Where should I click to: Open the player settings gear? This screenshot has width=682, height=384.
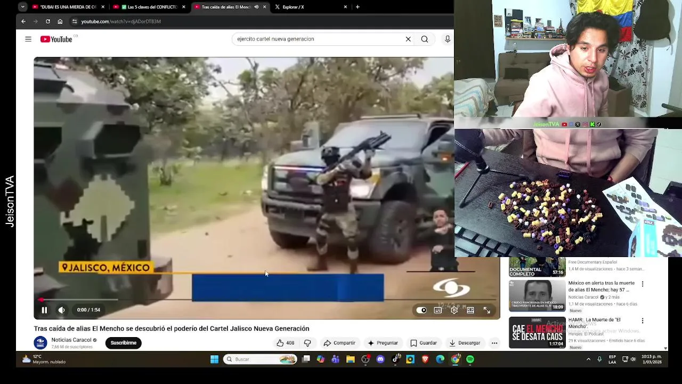point(454,310)
